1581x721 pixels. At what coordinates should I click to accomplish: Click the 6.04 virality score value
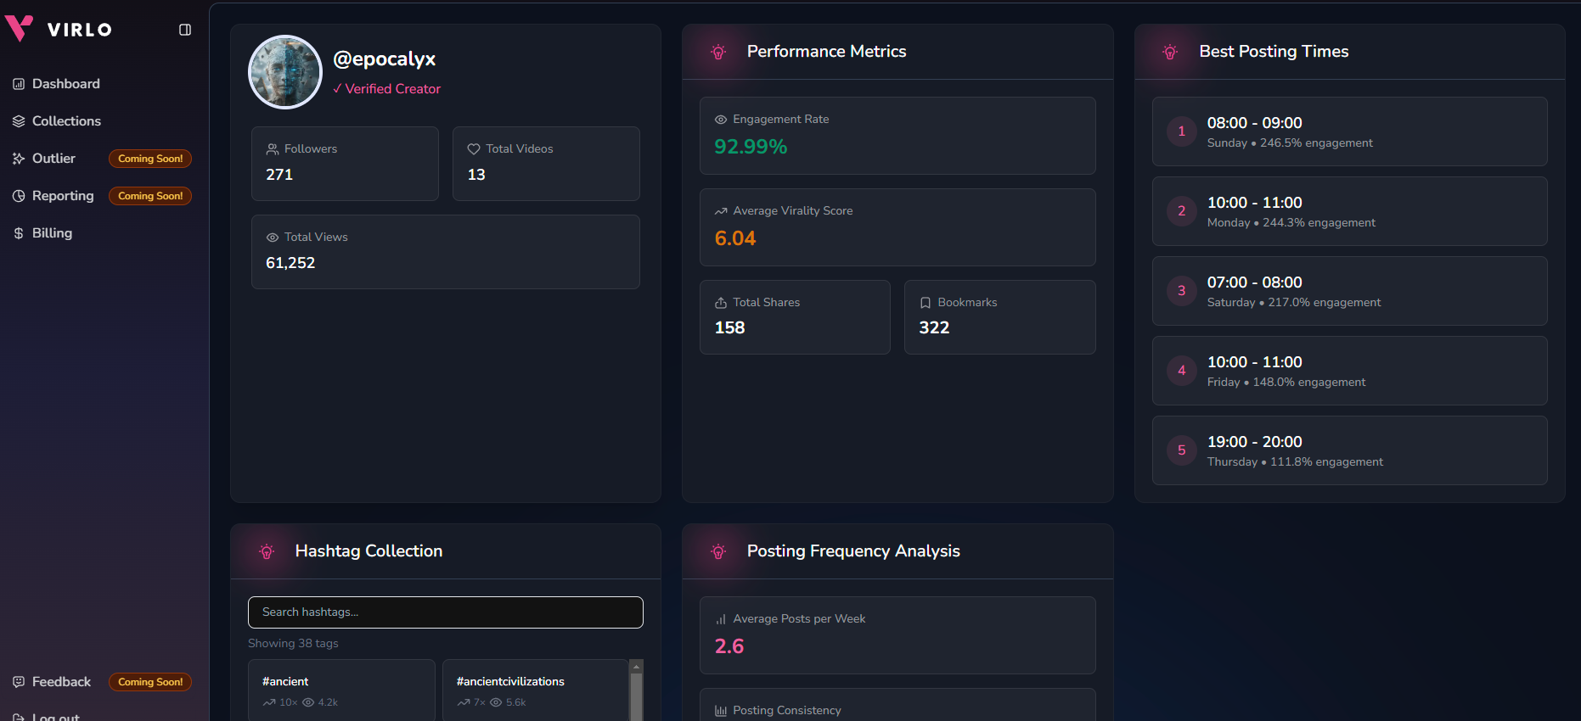735,238
